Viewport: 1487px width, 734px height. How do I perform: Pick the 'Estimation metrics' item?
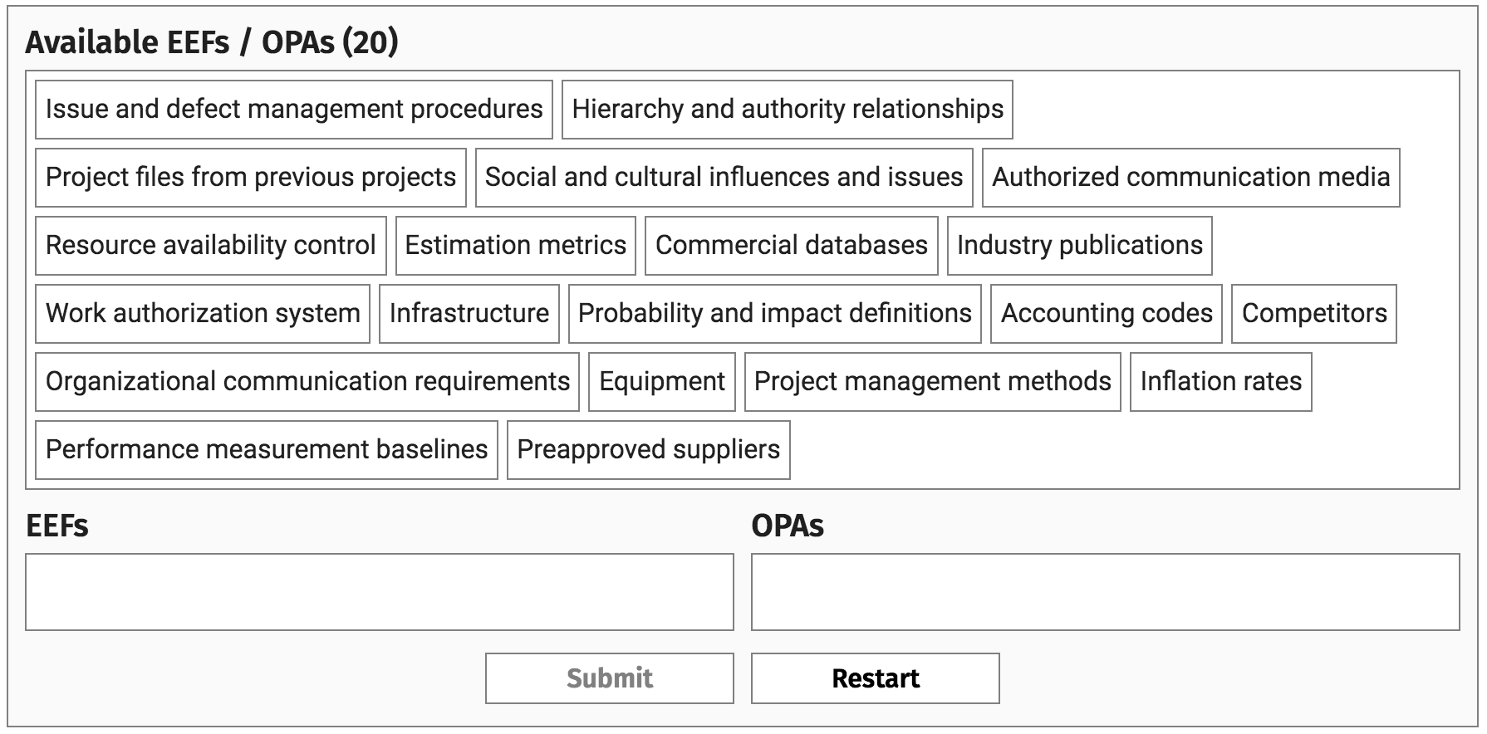click(515, 246)
